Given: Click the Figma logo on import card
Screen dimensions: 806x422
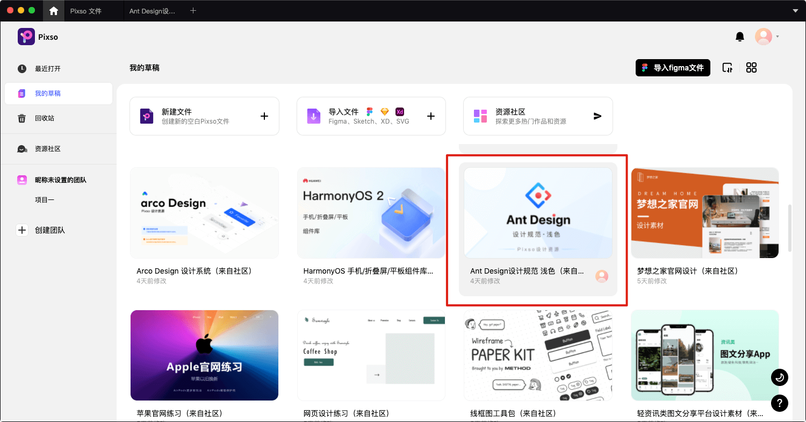Looking at the screenshot, I should (370, 112).
